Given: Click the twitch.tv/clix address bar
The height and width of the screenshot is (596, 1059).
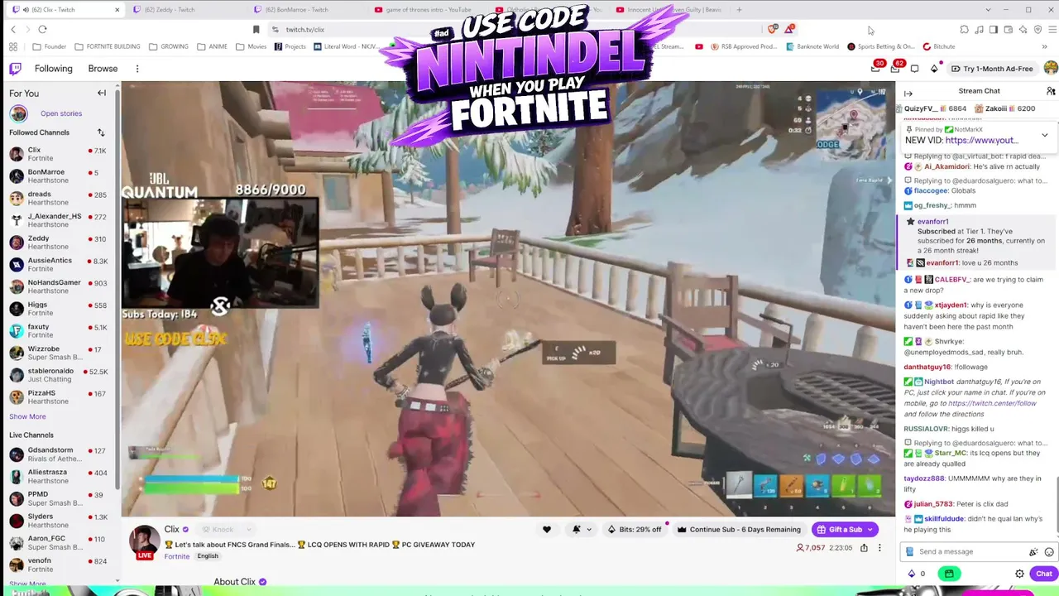Looking at the screenshot, I should point(521,30).
